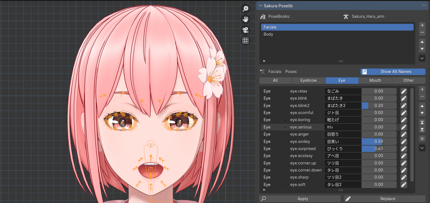Select the Mouth poses tab
The image size is (430, 203).
click(x=375, y=80)
